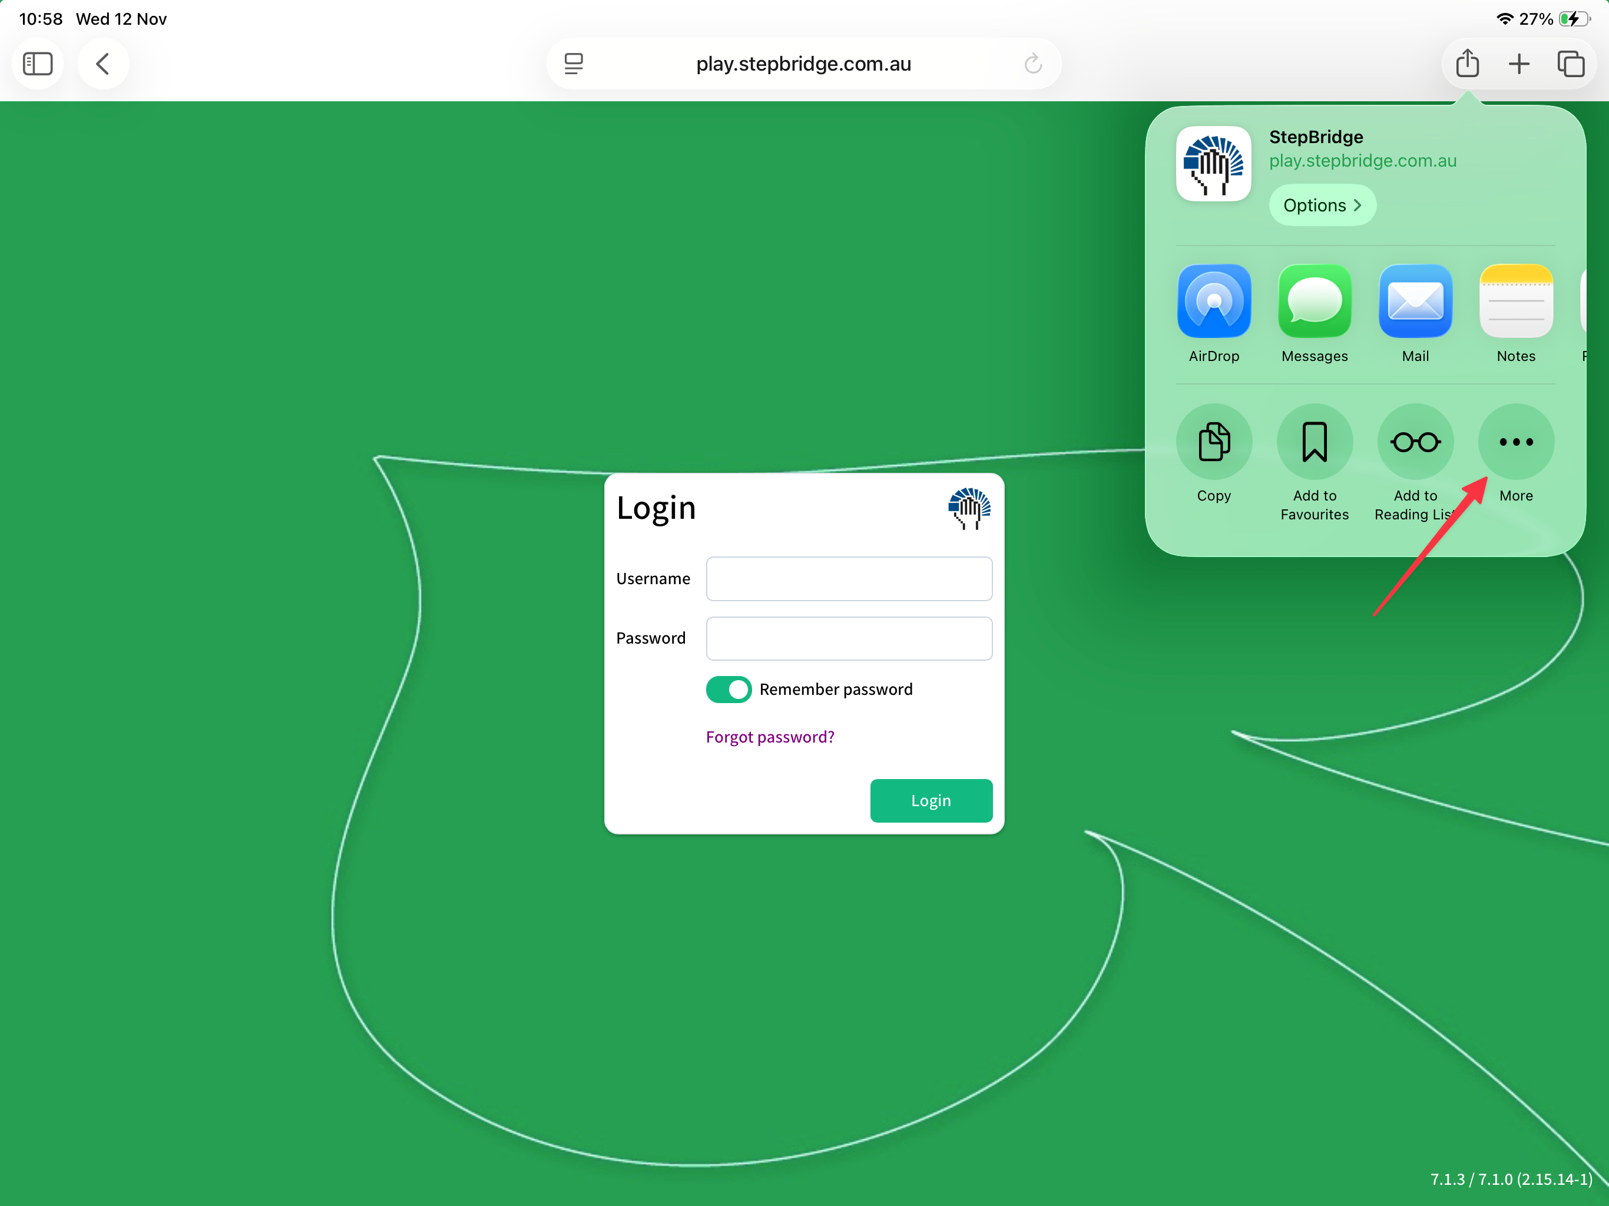Open the share sheet icon
Screen dimensions: 1609x1206
(x=1467, y=63)
